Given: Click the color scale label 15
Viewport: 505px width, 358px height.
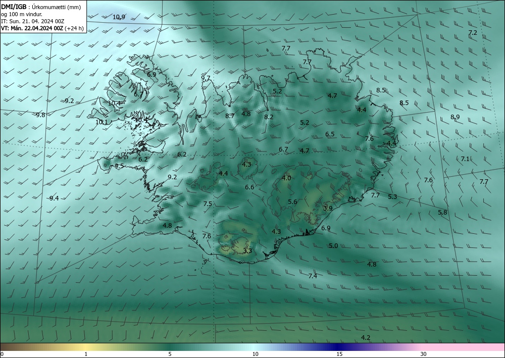Looking at the screenshot, I should (x=339, y=354).
